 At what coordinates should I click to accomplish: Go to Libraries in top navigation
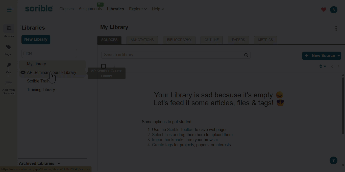click(x=115, y=9)
